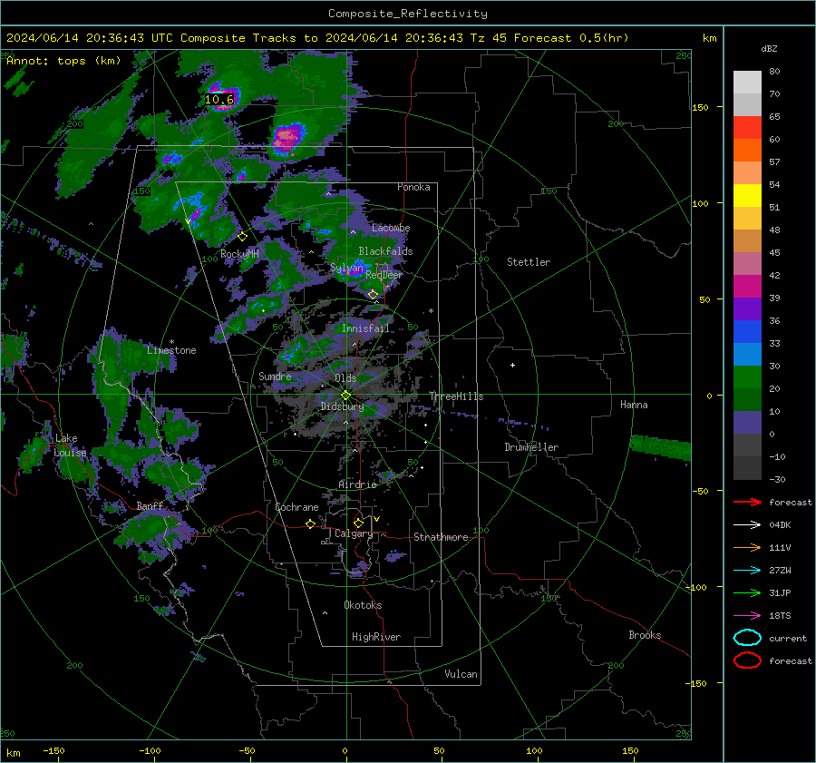Click the red forecast ellipse icon
The width and height of the screenshot is (816, 763).
point(747,660)
